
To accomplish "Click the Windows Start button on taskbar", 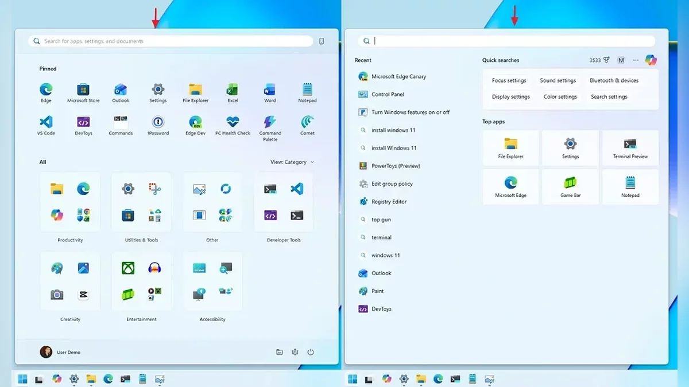I will pos(22,379).
